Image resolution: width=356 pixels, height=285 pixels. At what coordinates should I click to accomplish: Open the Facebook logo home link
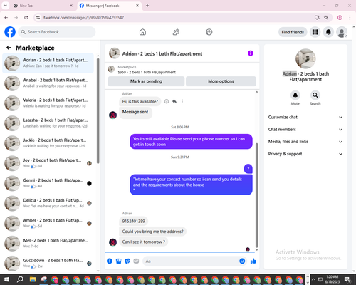pyautogui.click(x=10, y=32)
